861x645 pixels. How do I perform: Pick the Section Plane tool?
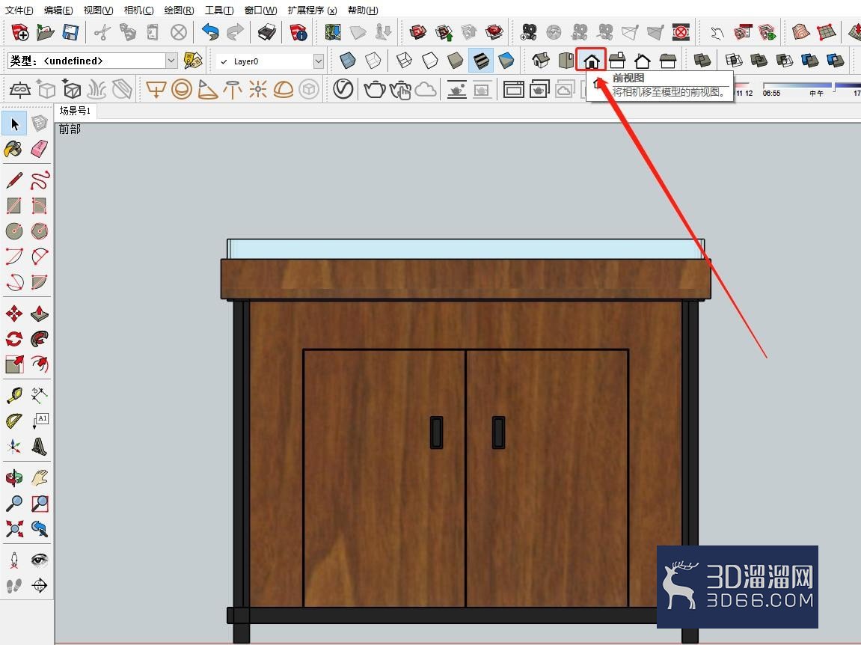40,586
